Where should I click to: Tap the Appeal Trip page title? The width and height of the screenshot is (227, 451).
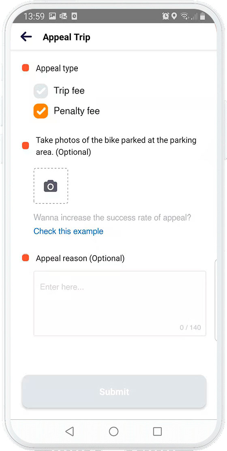(x=66, y=37)
